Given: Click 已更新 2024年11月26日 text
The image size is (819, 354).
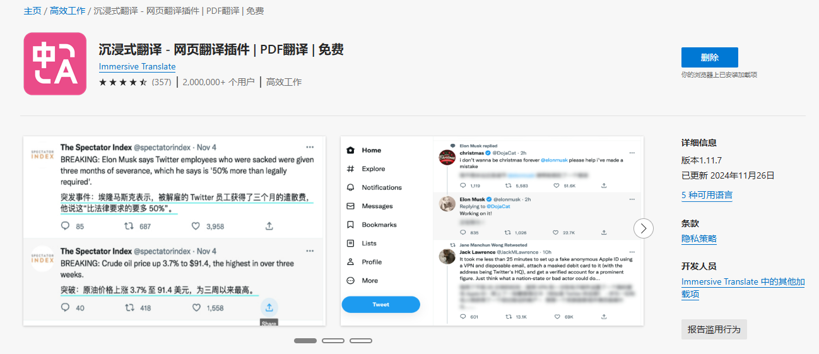Looking at the screenshot, I should click(x=728, y=175).
